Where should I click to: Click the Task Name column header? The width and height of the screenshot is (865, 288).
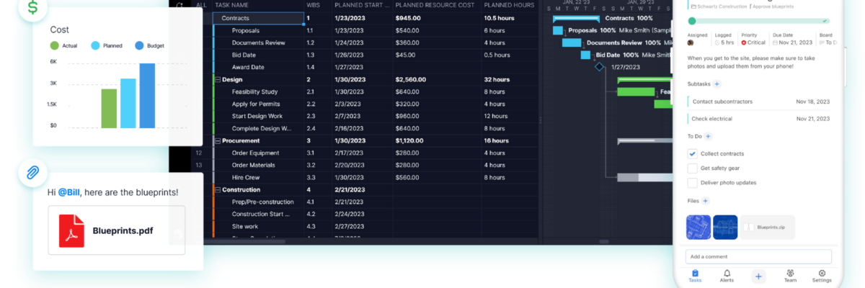[231, 5]
